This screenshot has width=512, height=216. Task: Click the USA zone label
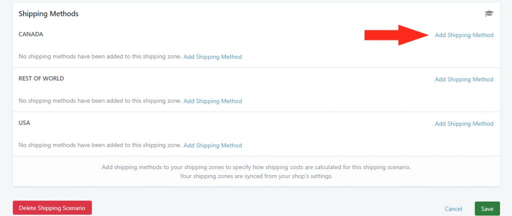24,123
